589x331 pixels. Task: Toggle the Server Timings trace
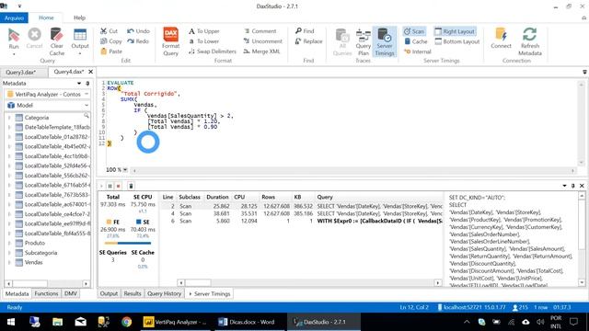(x=385, y=41)
